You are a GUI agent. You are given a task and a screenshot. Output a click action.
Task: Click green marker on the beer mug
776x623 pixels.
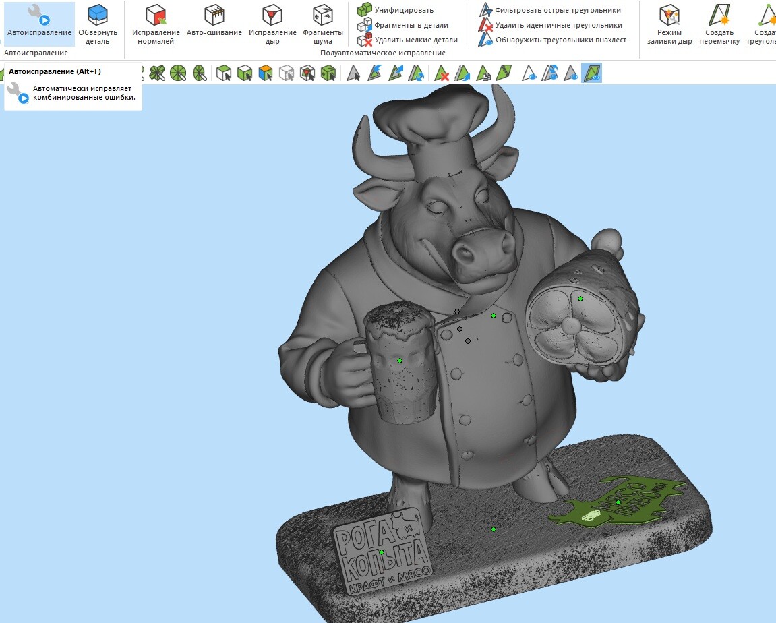point(400,361)
